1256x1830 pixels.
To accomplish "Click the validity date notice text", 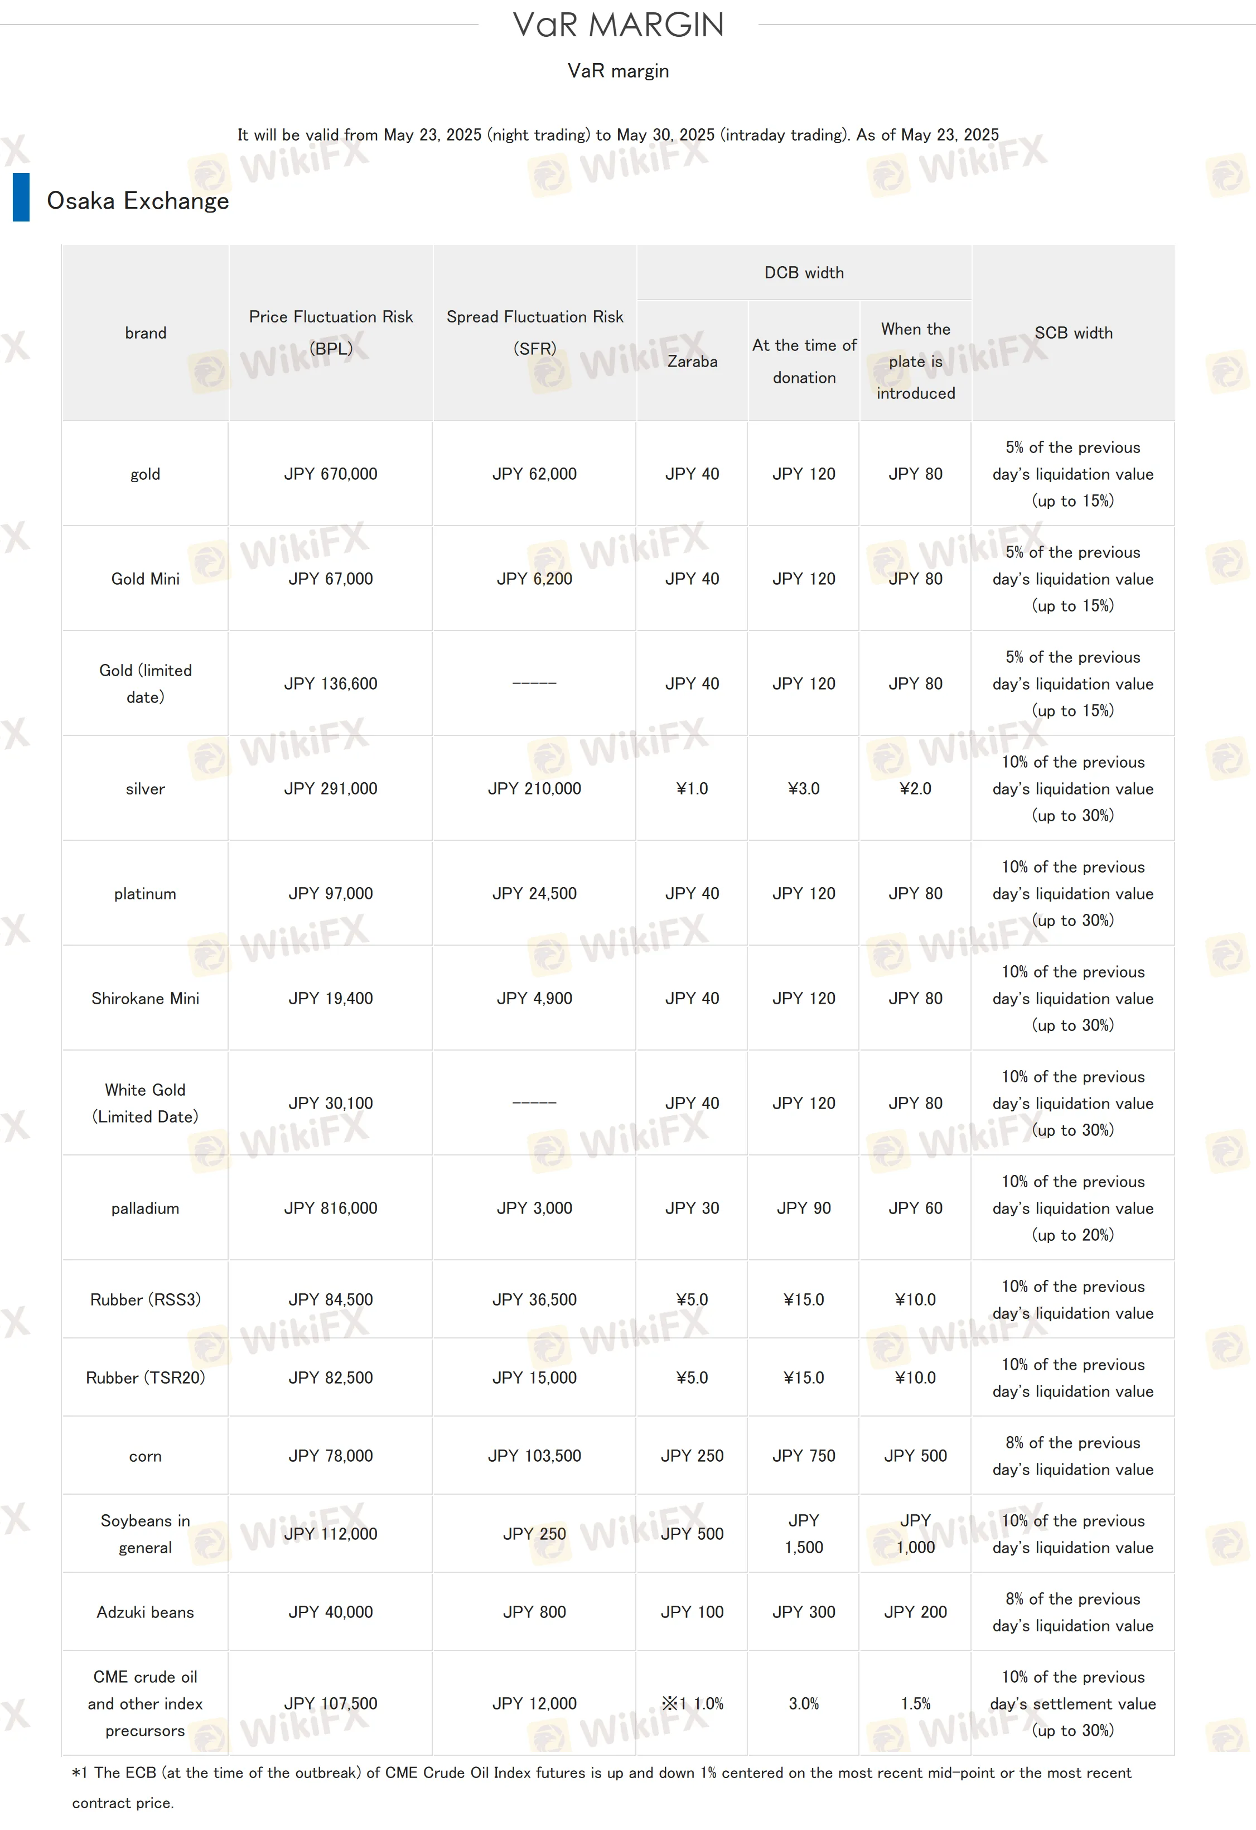I will tap(618, 134).
